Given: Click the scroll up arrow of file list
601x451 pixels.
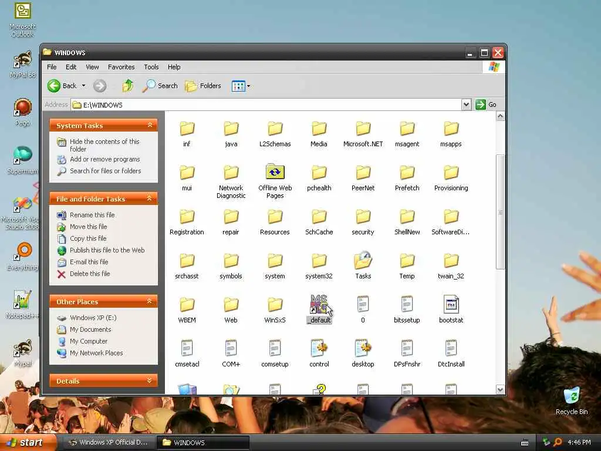Looking at the screenshot, I should coord(500,116).
